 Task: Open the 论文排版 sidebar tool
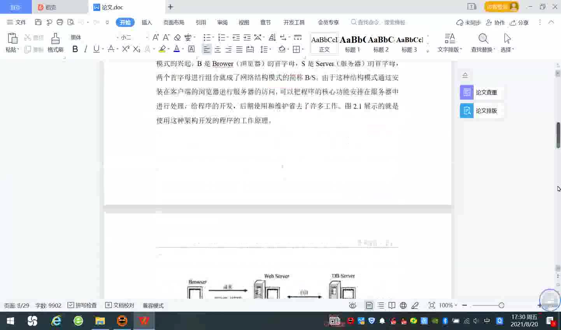pos(481,111)
